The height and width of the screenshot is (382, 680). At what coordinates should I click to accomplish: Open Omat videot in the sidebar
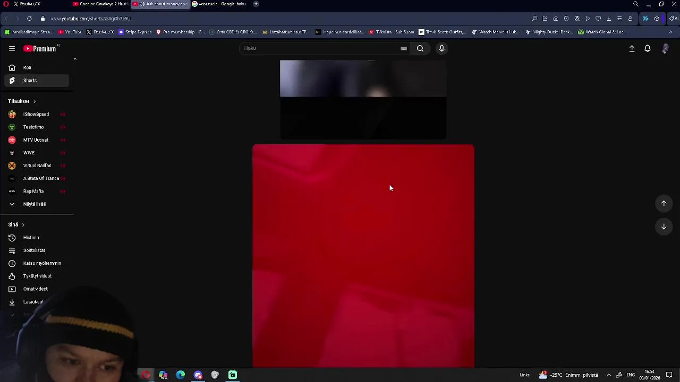37,289
